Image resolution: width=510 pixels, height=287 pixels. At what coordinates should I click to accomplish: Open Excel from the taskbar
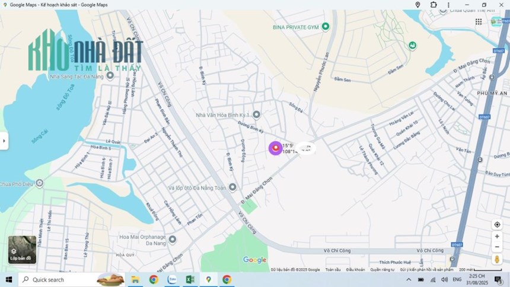[190, 279]
